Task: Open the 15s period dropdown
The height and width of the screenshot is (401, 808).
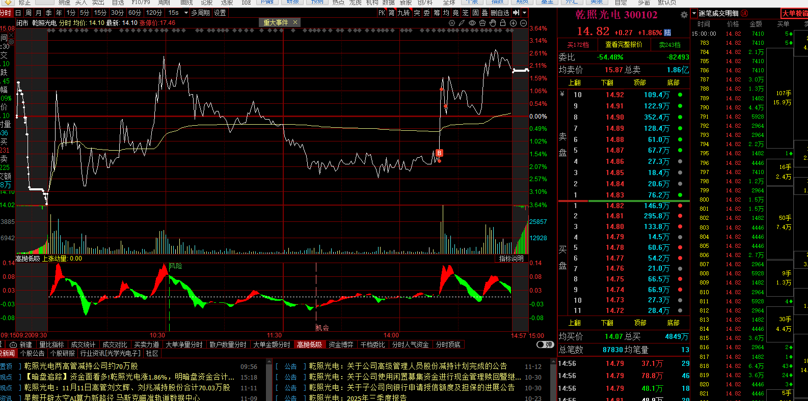Action: pos(178,13)
